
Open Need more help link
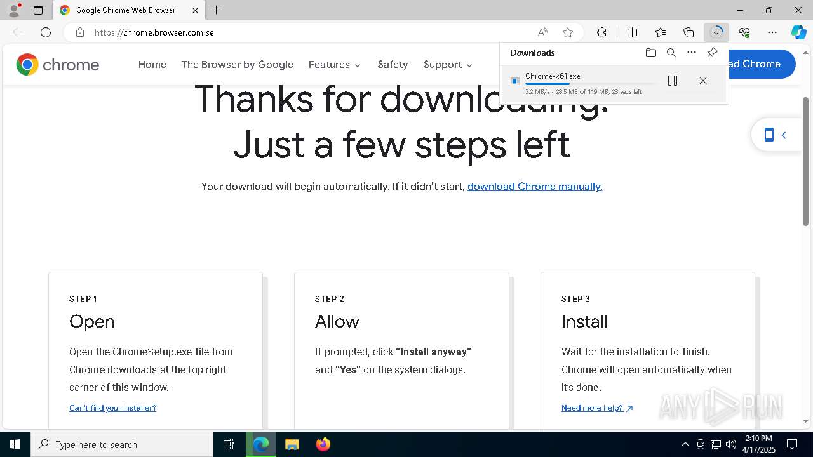click(x=597, y=408)
